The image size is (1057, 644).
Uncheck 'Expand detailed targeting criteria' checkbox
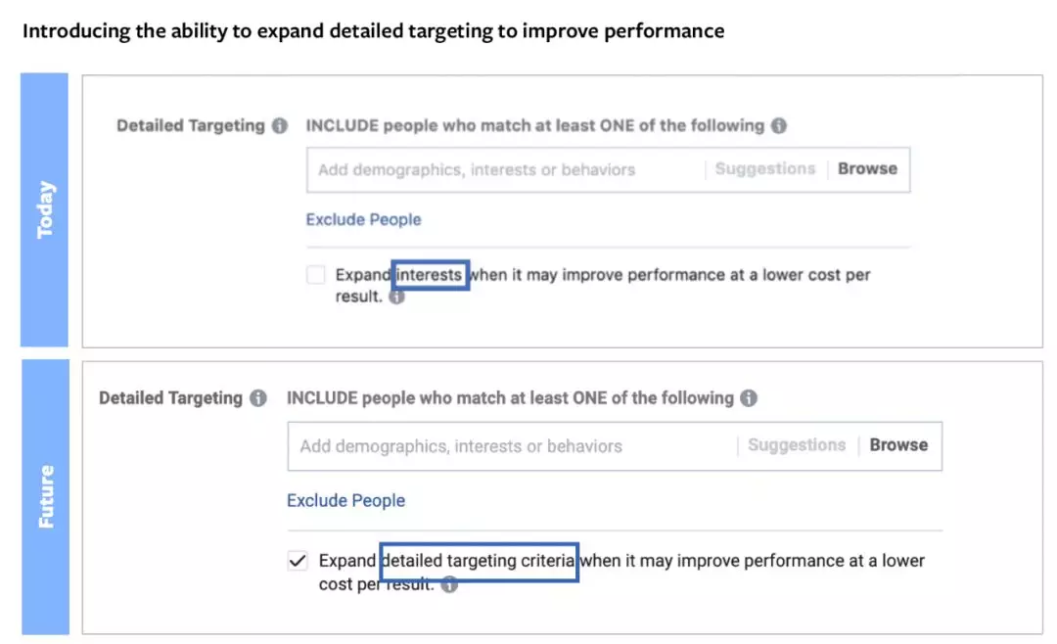coord(297,562)
